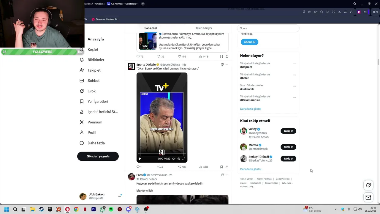Open the #sallandık trending topic

(x=247, y=89)
